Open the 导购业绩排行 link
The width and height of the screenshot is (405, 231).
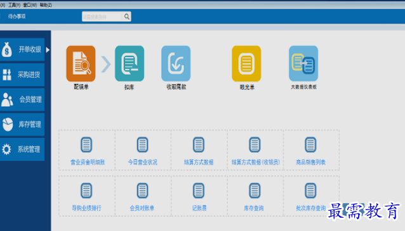tap(86, 208)
